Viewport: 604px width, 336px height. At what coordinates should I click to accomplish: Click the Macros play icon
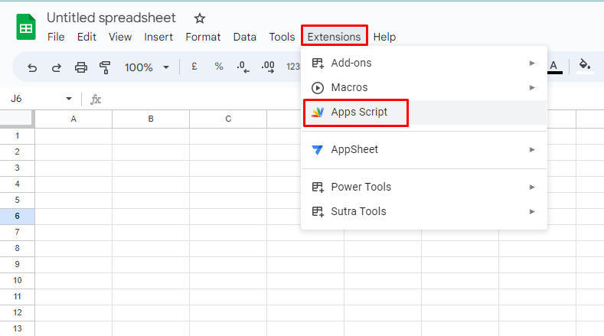pos(318,88)
